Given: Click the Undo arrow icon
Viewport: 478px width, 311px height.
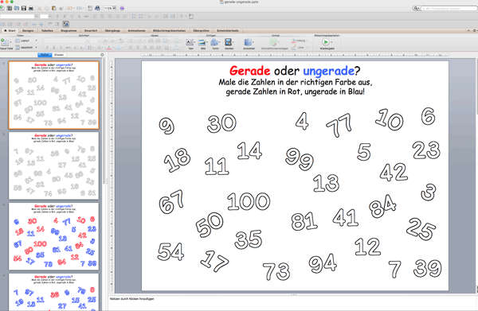Looking at the screenshot, I should coord(69,8).
